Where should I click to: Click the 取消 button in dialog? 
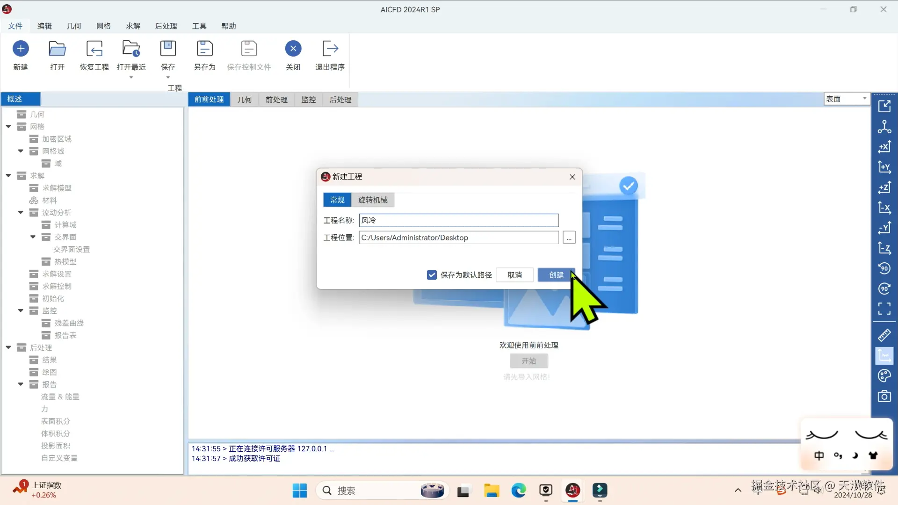click(514, 275)
